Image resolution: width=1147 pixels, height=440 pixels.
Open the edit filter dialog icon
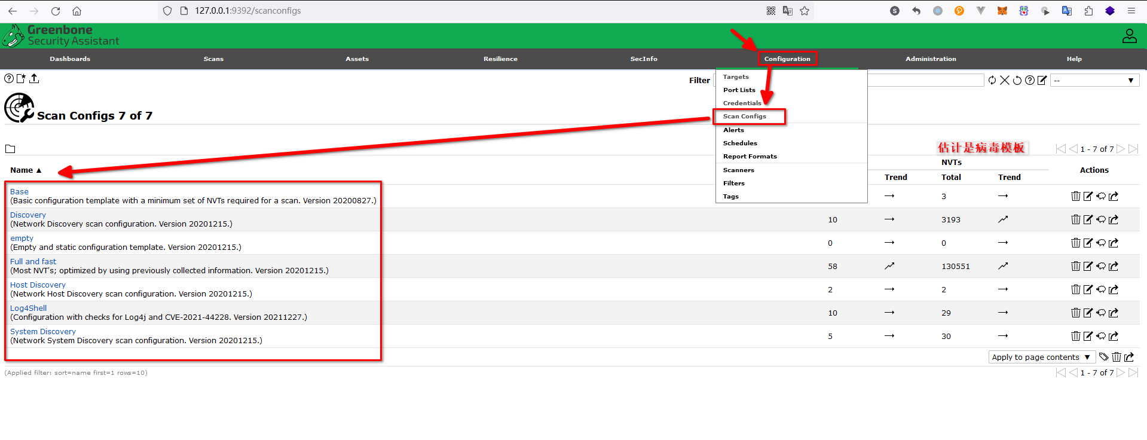1042,80
